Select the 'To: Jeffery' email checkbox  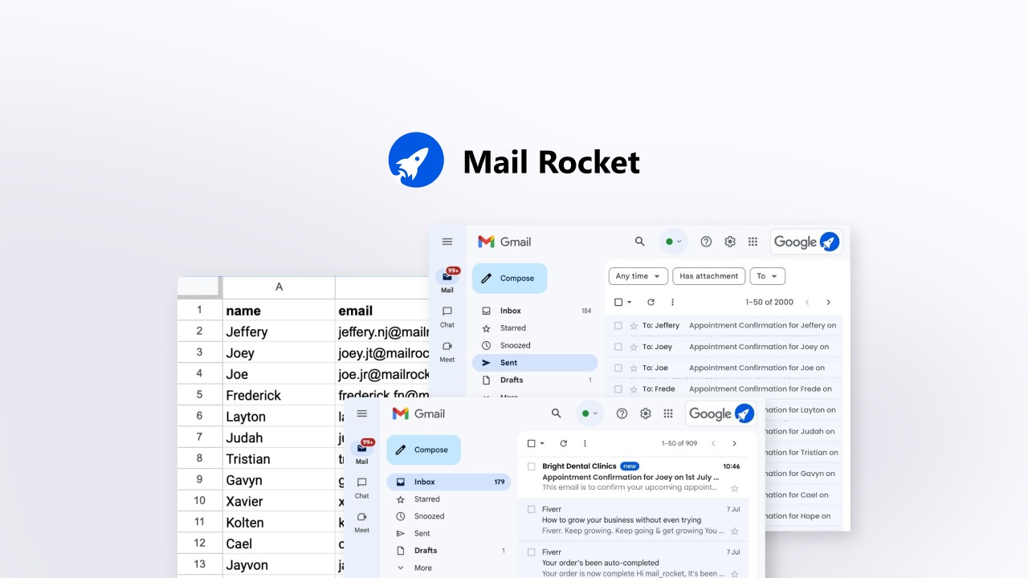click(618, 326)
